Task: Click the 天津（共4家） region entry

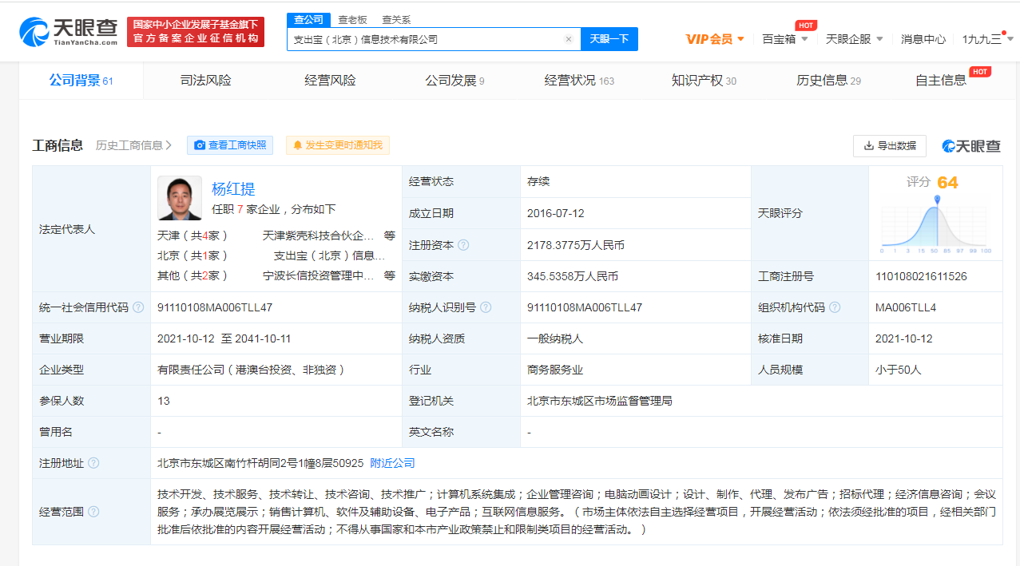Action: point(192,236)
